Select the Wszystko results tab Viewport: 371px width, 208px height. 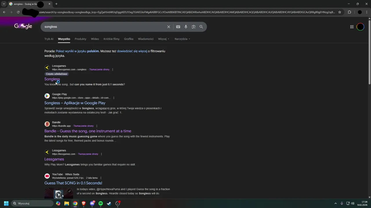(x=64, y=39)
